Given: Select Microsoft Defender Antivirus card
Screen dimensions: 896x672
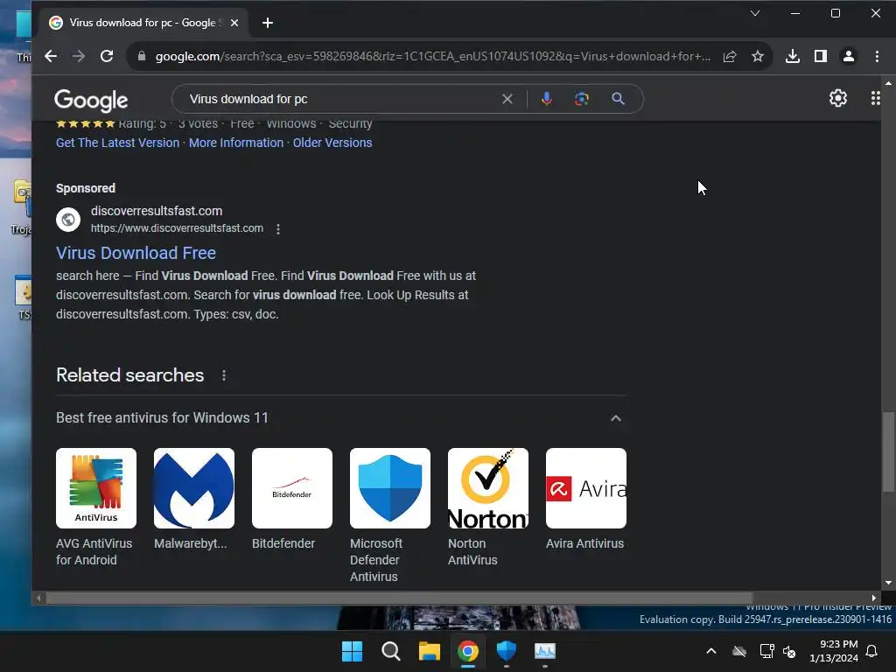Looking at the screenshot, I should [390, 515].
